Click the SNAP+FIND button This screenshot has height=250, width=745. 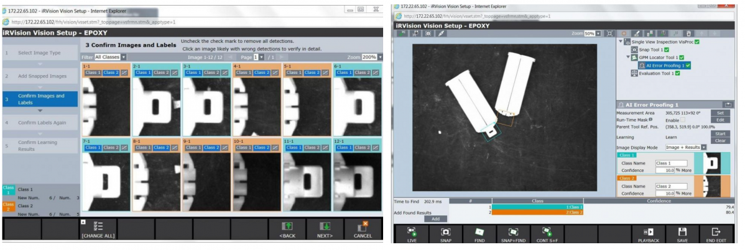[513, 234]
